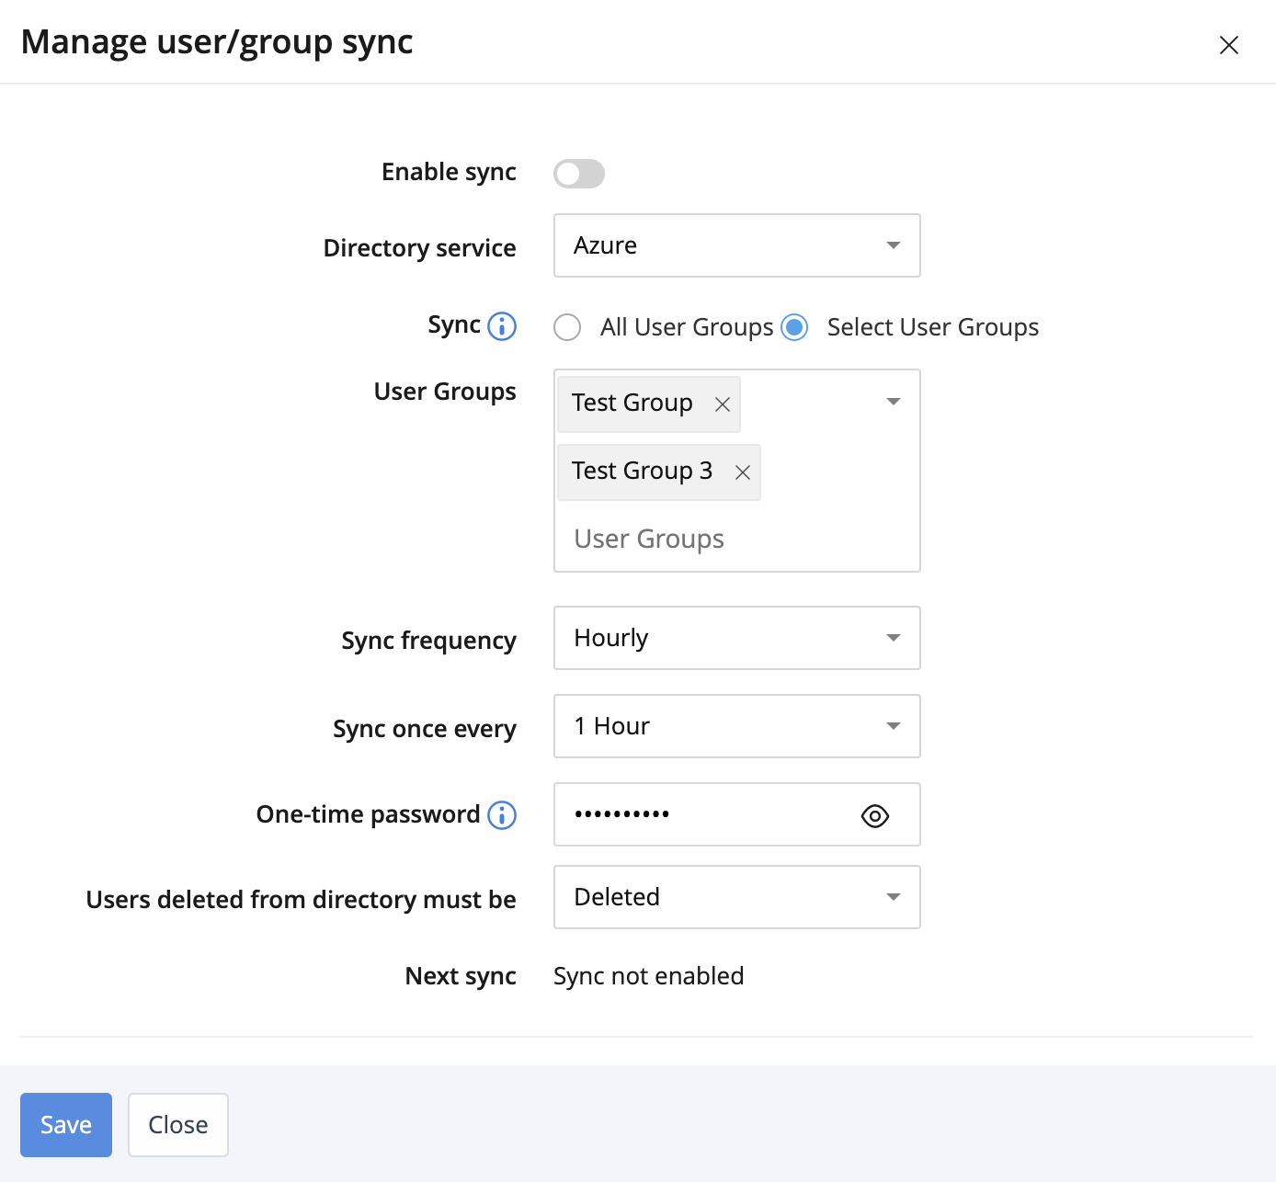This screenshot has height=1182, width=1276.
Task: Show the one-time password with eye icon
Action: (x=874, y=816)
